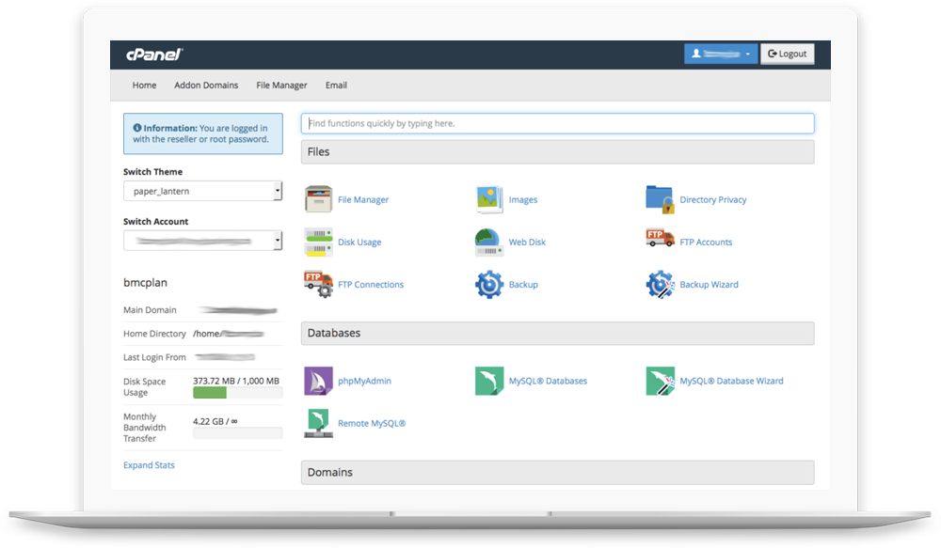Open the MySQL Database Wizard icon
941x548 pixels.
tap(660, 381)
